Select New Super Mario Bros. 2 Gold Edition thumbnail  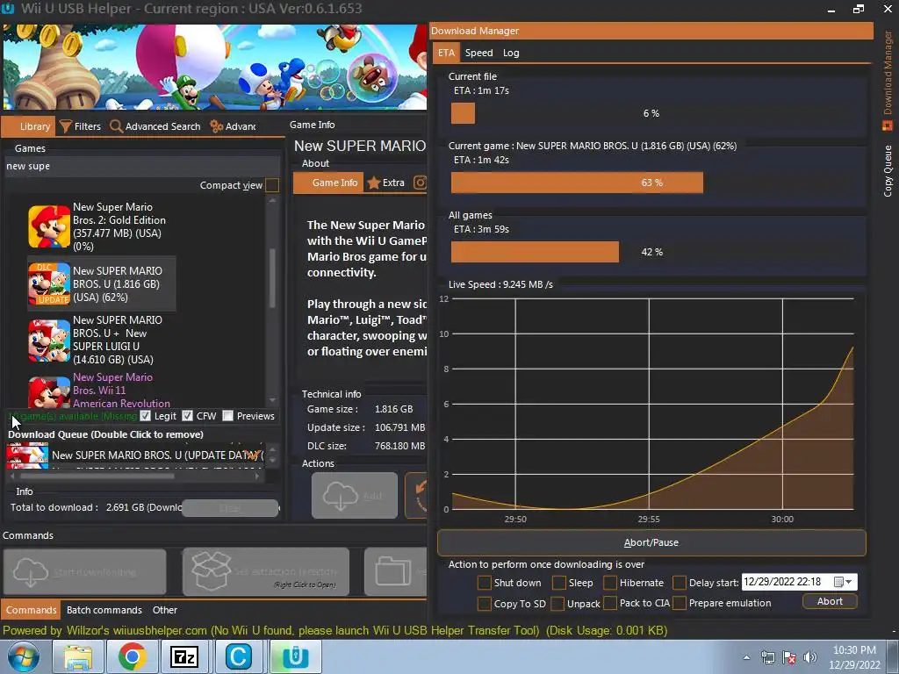pos(49,226)
